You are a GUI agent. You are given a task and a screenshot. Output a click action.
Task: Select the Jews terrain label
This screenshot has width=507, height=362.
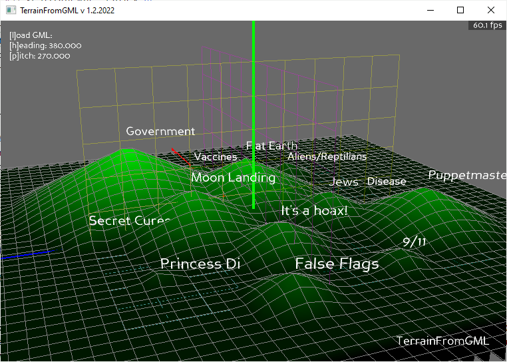point(343,182)
